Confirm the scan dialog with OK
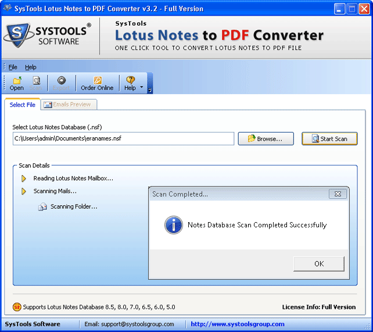The width and height of the screenshot is (373, 332). 319,264
